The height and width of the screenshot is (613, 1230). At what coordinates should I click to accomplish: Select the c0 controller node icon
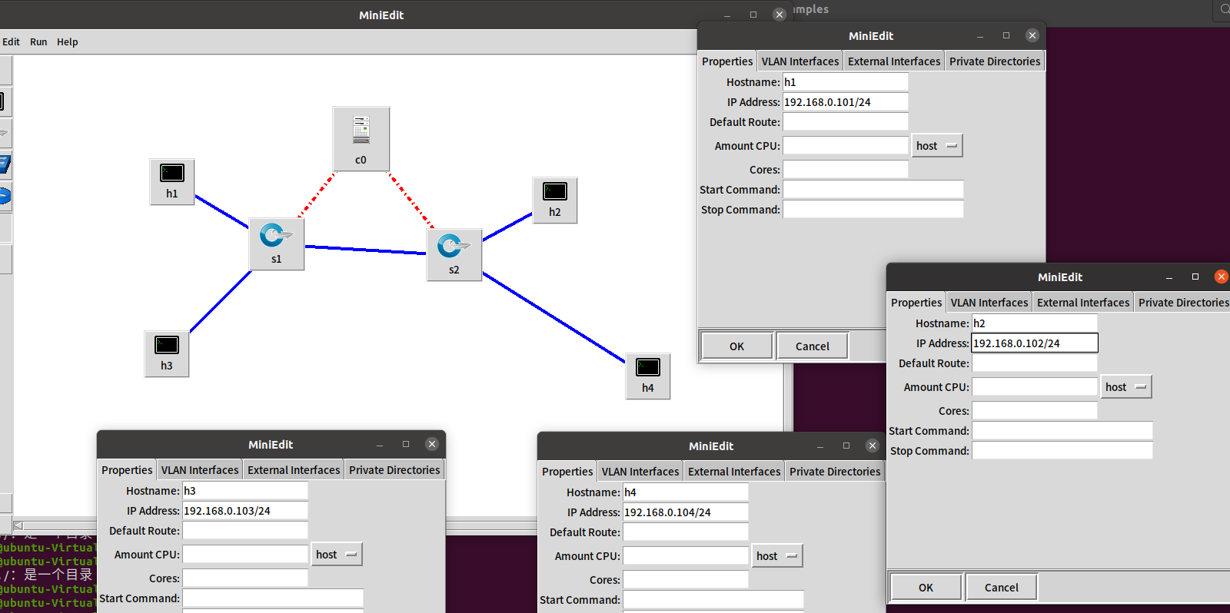pyautogui.click(x=361, y=138)
